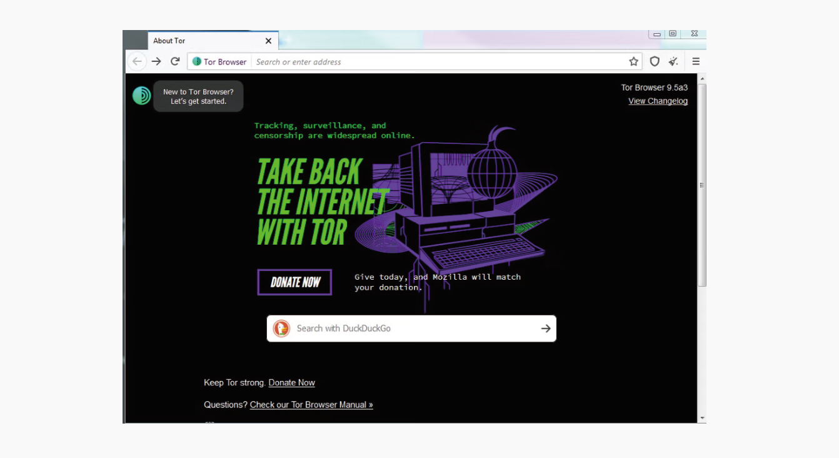This screenshot has height=458, width=839.
Task: Click the Donate Now link after Keep Tor strong
Action: point(292,383)
